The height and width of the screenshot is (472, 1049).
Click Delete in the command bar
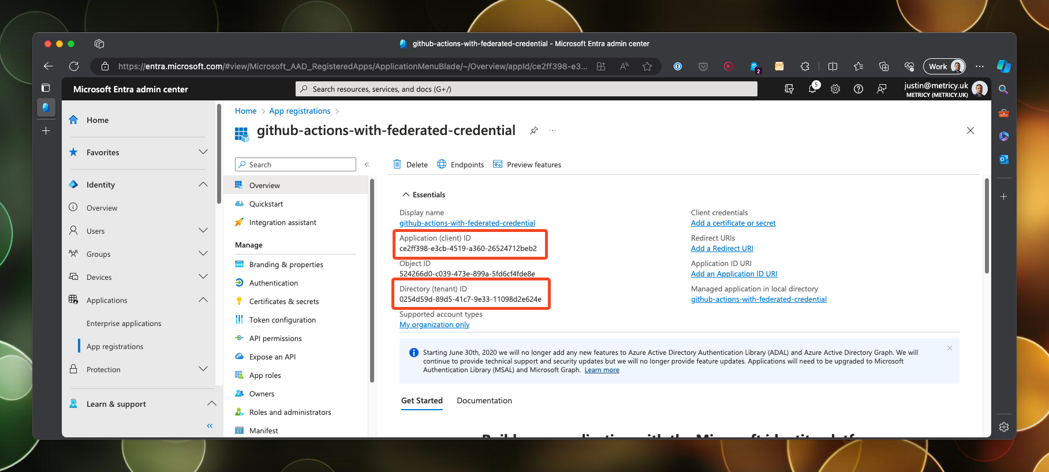point(410,164)
